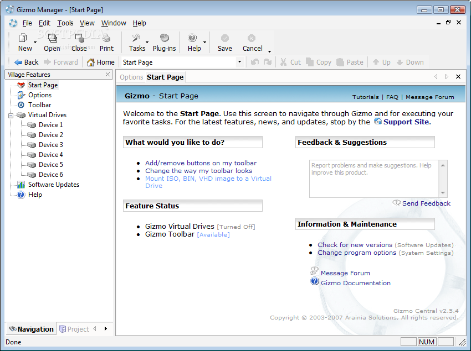Select Device 3 virtual drive
471x351 pixels.
50,145
